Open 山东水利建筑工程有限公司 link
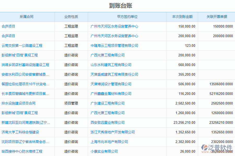235x156 pixels. [111, 65]
